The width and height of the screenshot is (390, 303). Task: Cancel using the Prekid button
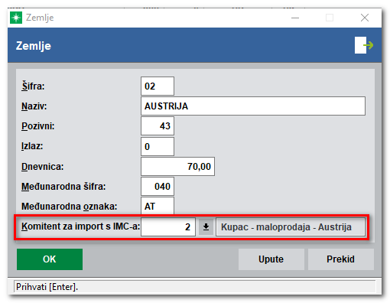(x=341, y=259)
